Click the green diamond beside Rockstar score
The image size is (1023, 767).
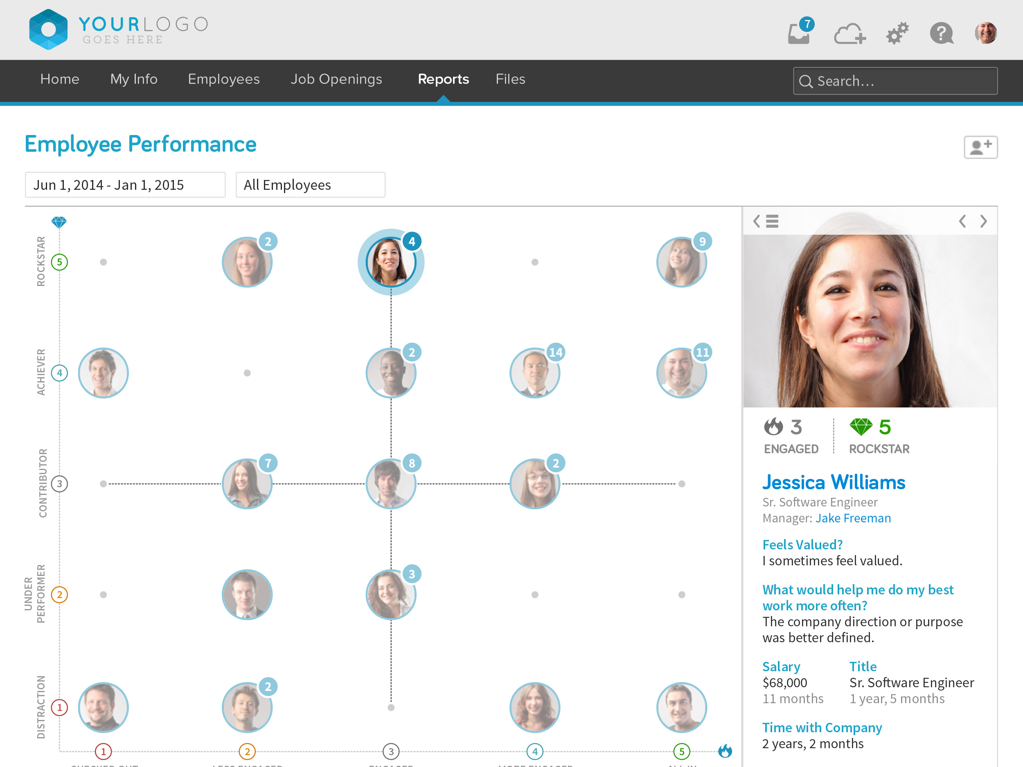click(861, 427)
